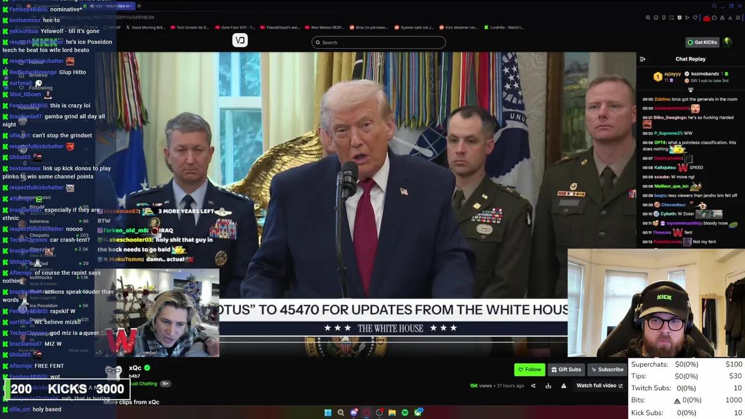Click Zoblino chat username

662,99
